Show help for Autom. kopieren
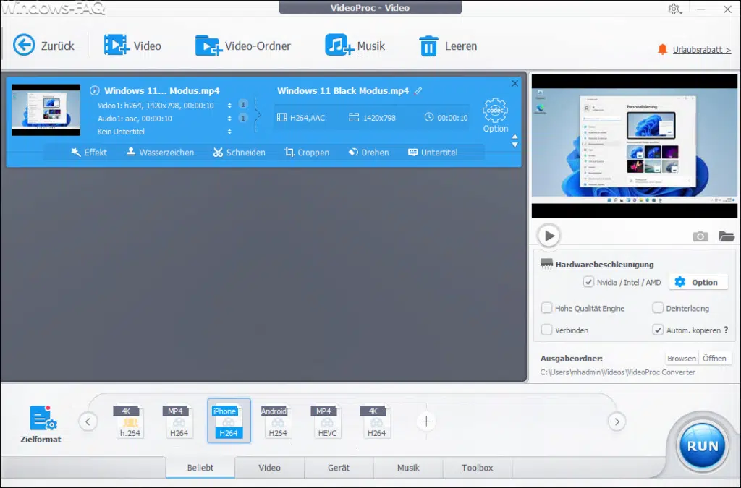This screenshot has width=741, height=488. pos(726,330)
